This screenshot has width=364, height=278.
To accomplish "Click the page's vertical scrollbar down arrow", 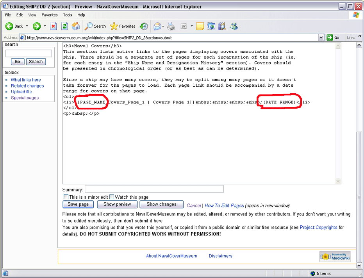I will pos(359,265).
